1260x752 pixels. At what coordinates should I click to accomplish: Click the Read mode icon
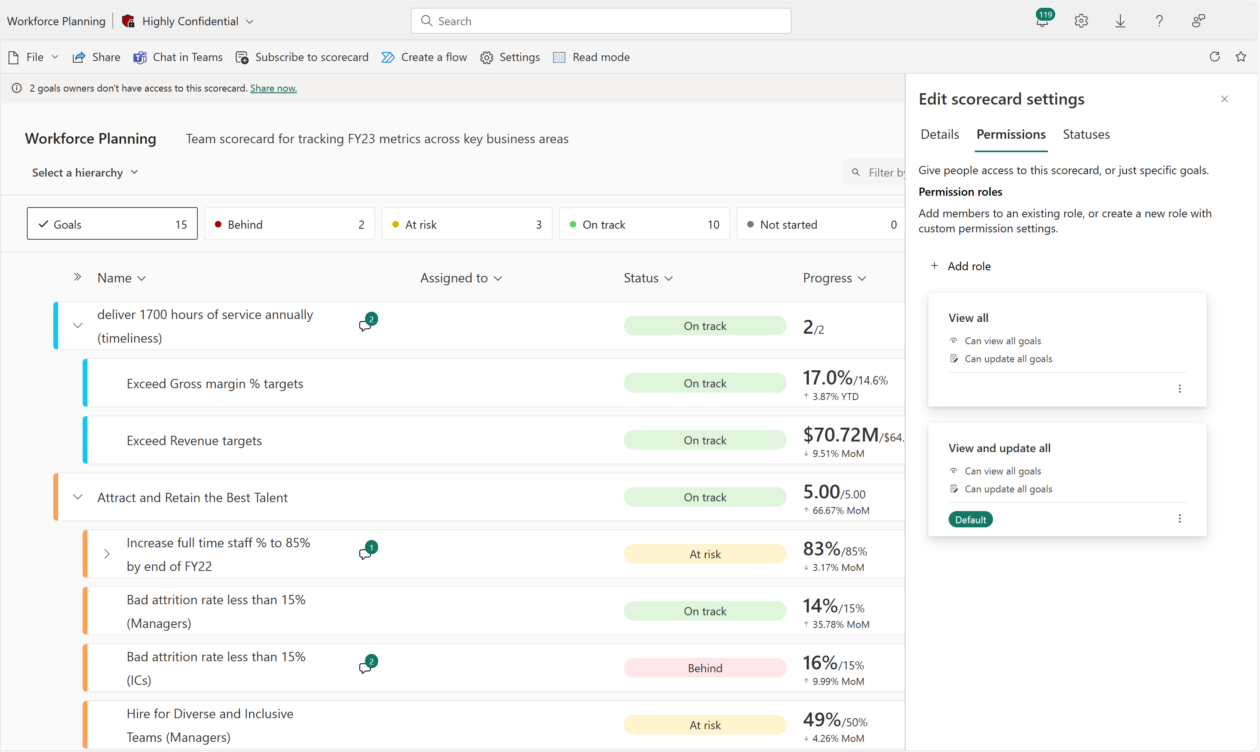coord(559,57)
